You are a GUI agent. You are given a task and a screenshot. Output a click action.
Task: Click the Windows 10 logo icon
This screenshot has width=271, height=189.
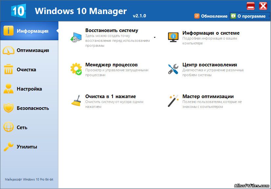tap(19, 11)
